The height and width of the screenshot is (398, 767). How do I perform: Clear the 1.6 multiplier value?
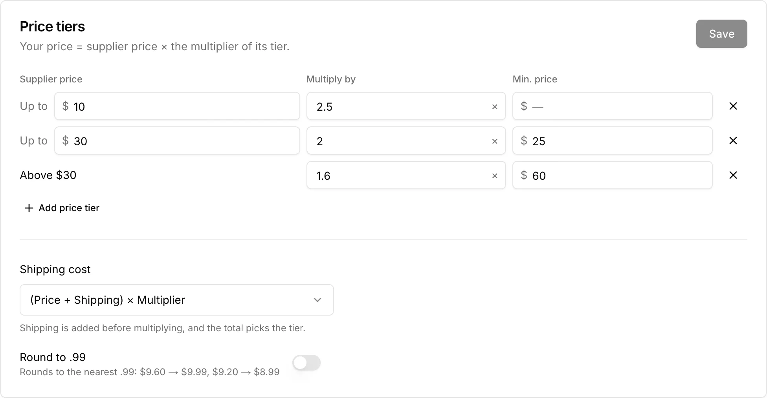coord(495,176)
